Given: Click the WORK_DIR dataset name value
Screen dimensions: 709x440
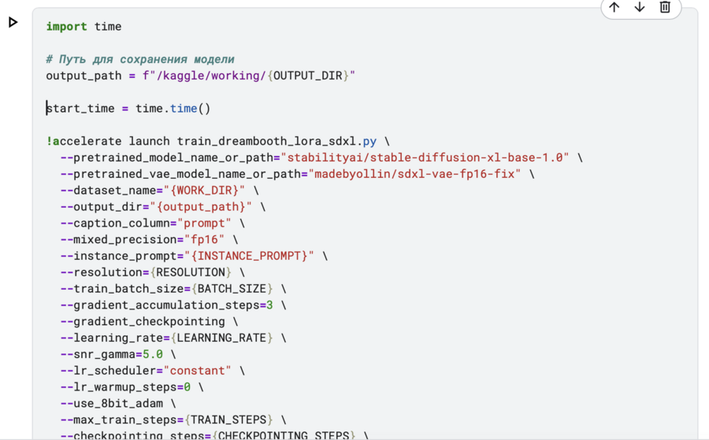Looking at the screenshot, I should 204,190.
